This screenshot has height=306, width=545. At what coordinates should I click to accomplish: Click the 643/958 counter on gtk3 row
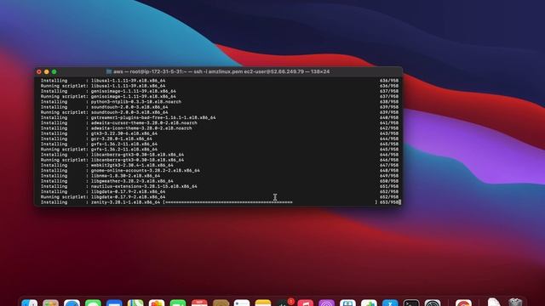[x=389, y=133]
